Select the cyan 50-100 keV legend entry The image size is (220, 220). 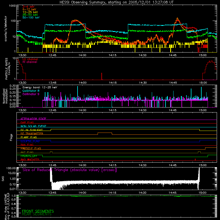[x=31, y=18]
